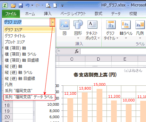The image size is (146, 122).
Task: Open the グラフ タイトル chart title menu
Action: tap(111, 30)
